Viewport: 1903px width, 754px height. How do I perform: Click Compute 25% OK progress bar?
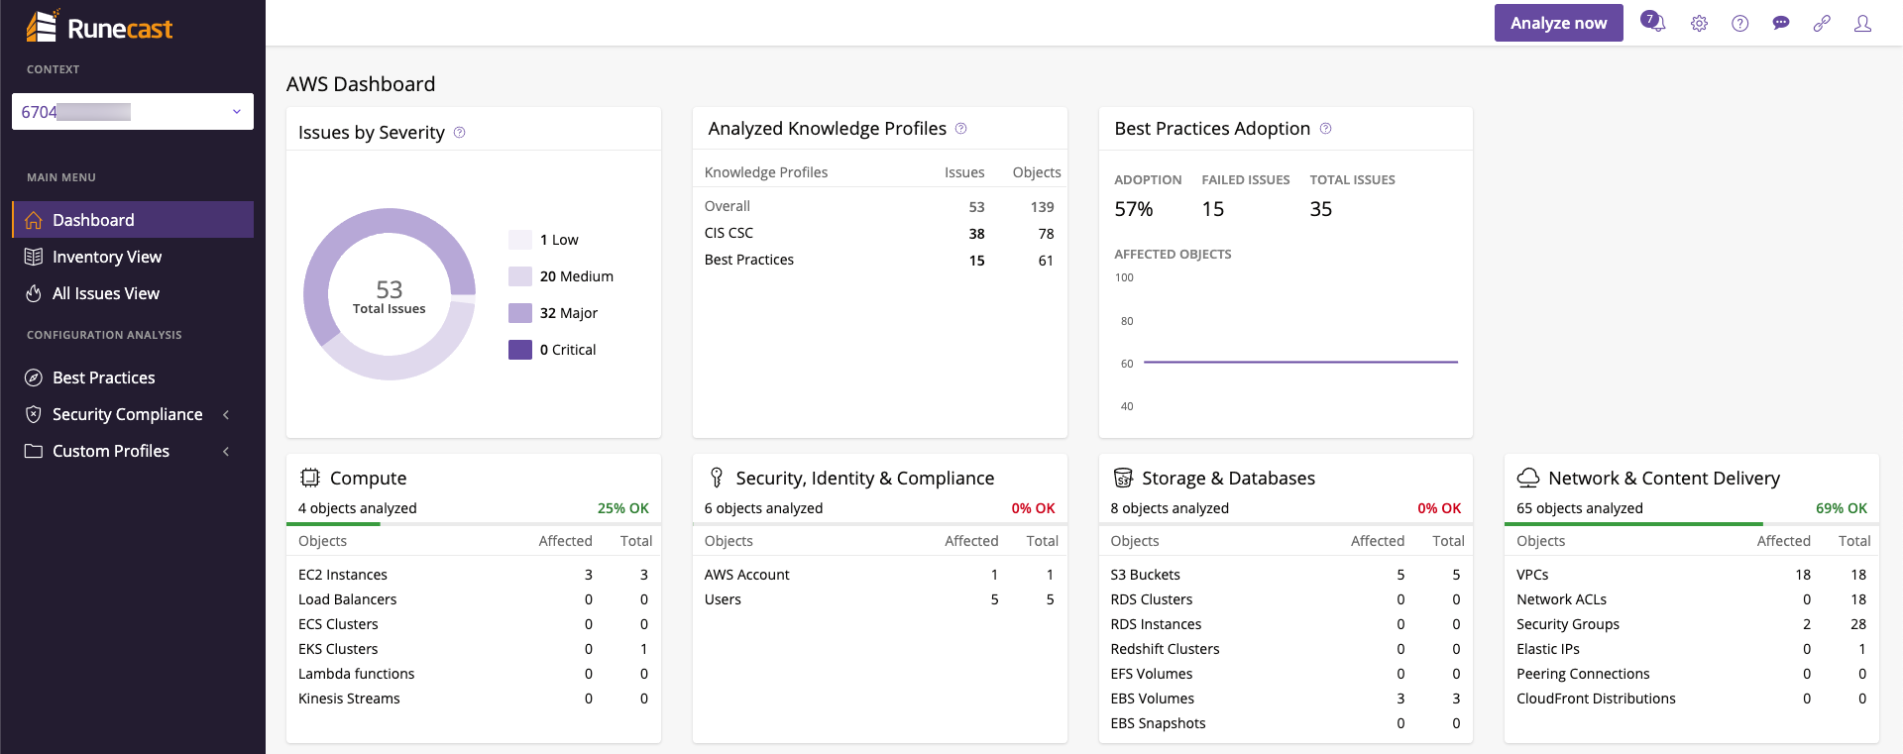pyautogui.click(x=474, y=523)
